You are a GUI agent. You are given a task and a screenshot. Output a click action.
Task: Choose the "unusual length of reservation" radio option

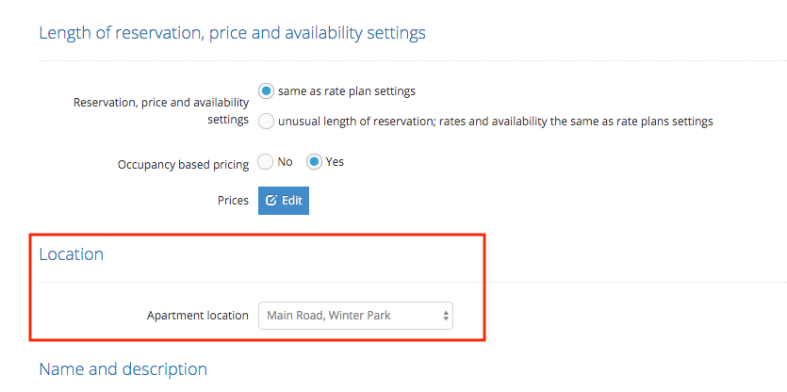[x=266, y=122]
